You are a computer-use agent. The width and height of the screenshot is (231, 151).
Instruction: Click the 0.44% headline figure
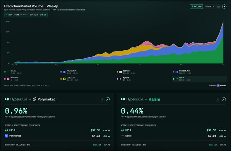tap(132, 111)
